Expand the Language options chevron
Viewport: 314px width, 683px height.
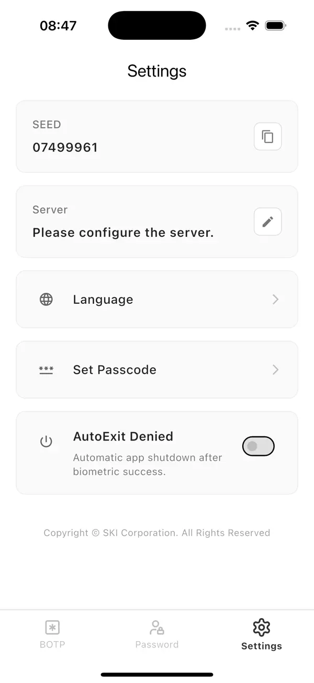pyautogui.click(x=275, y=299)
